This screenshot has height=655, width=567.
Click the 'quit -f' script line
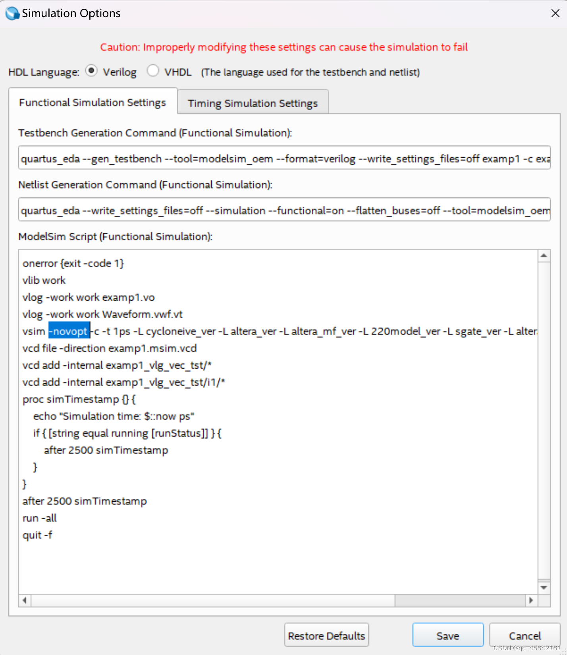[x=37, y=535]
